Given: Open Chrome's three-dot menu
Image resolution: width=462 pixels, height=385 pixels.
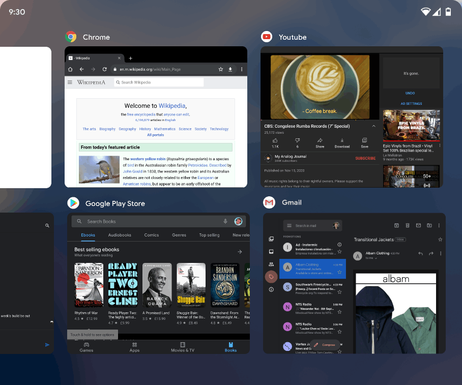Looking at the screenshot, I should pos(242,69).
